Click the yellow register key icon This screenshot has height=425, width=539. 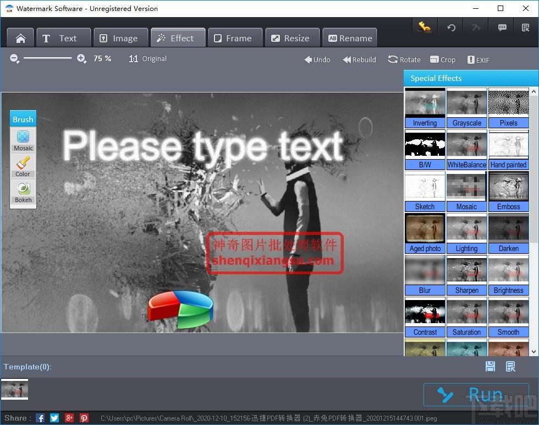(x=424, y=27)
